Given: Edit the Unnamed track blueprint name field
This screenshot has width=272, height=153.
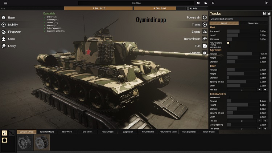Looking at the screenshot, I should pos(239,19).
